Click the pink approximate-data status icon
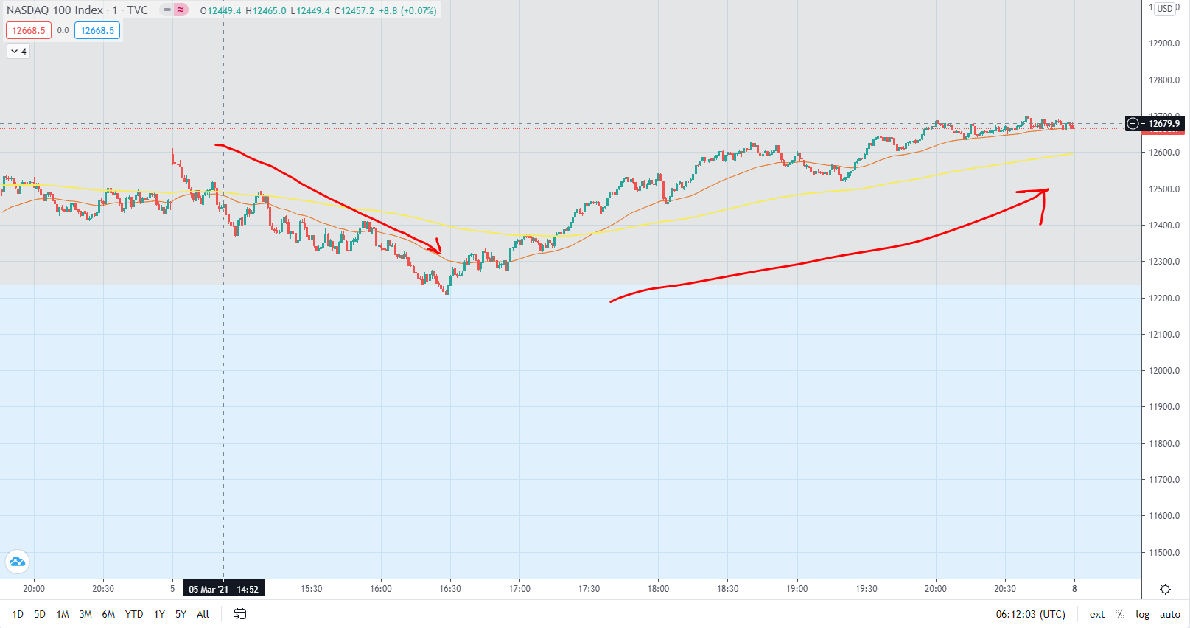1190x628 pixels. [181, 10]
